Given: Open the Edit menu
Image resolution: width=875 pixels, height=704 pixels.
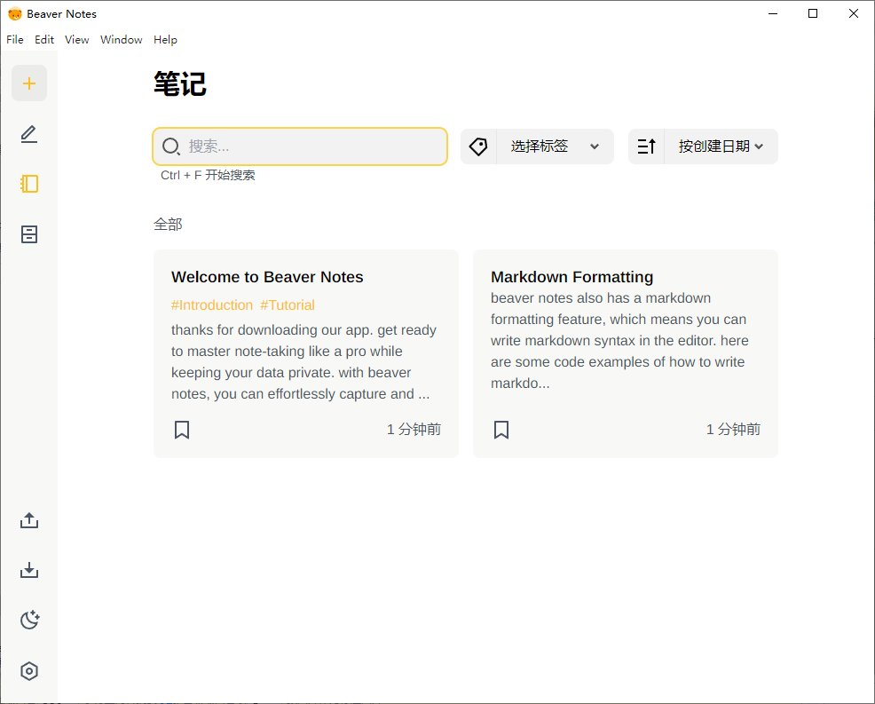Looking at the screenshot, I should coord(44,40).
